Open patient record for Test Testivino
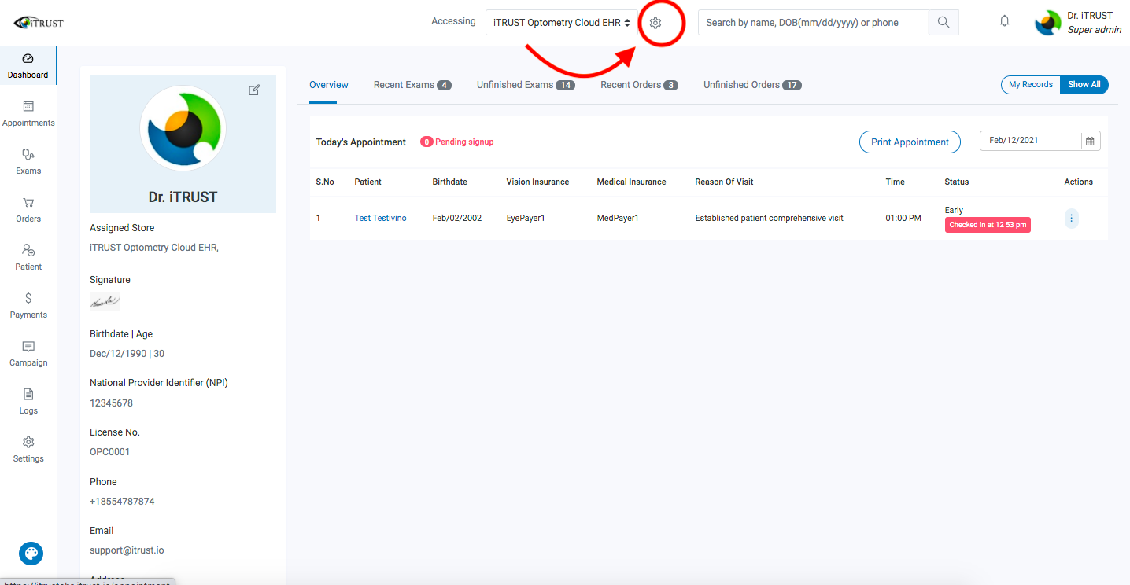The image size is (1130, 585). pyautogui.click(x=380, y=218)
